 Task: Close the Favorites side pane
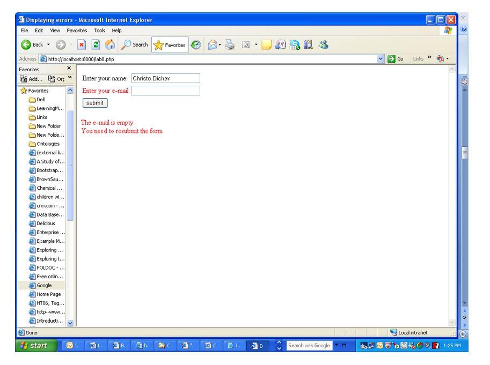tap(69, 68)
